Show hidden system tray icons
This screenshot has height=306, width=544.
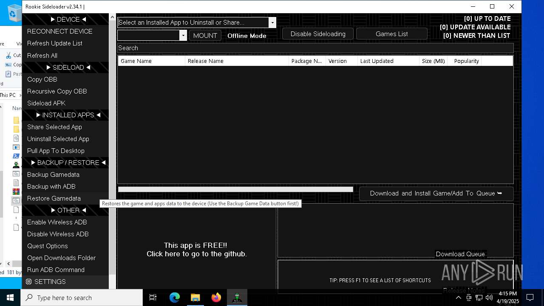point(458,297)
